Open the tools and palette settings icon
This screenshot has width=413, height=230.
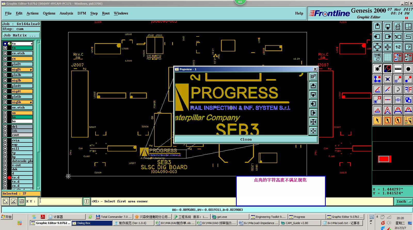(x=377, y=57)
